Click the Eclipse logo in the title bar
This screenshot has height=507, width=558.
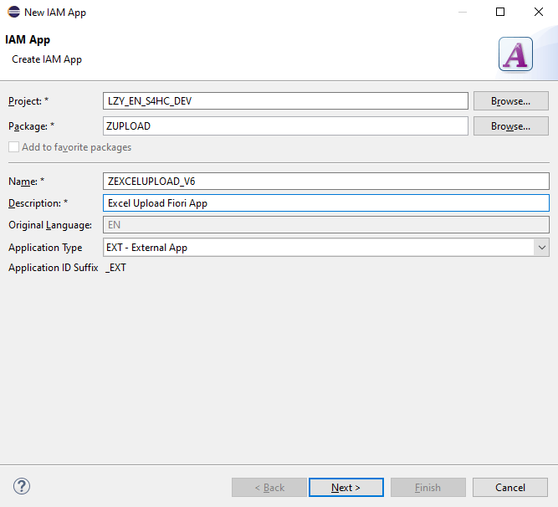point(13,13)
